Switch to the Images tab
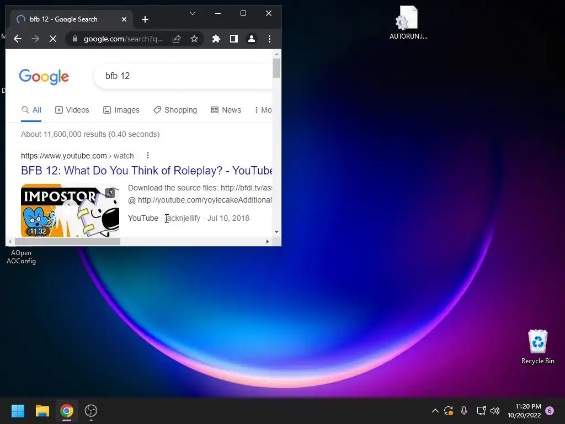Image resolution: width=565 pixels, height=424 pixels. coord(121,110)
